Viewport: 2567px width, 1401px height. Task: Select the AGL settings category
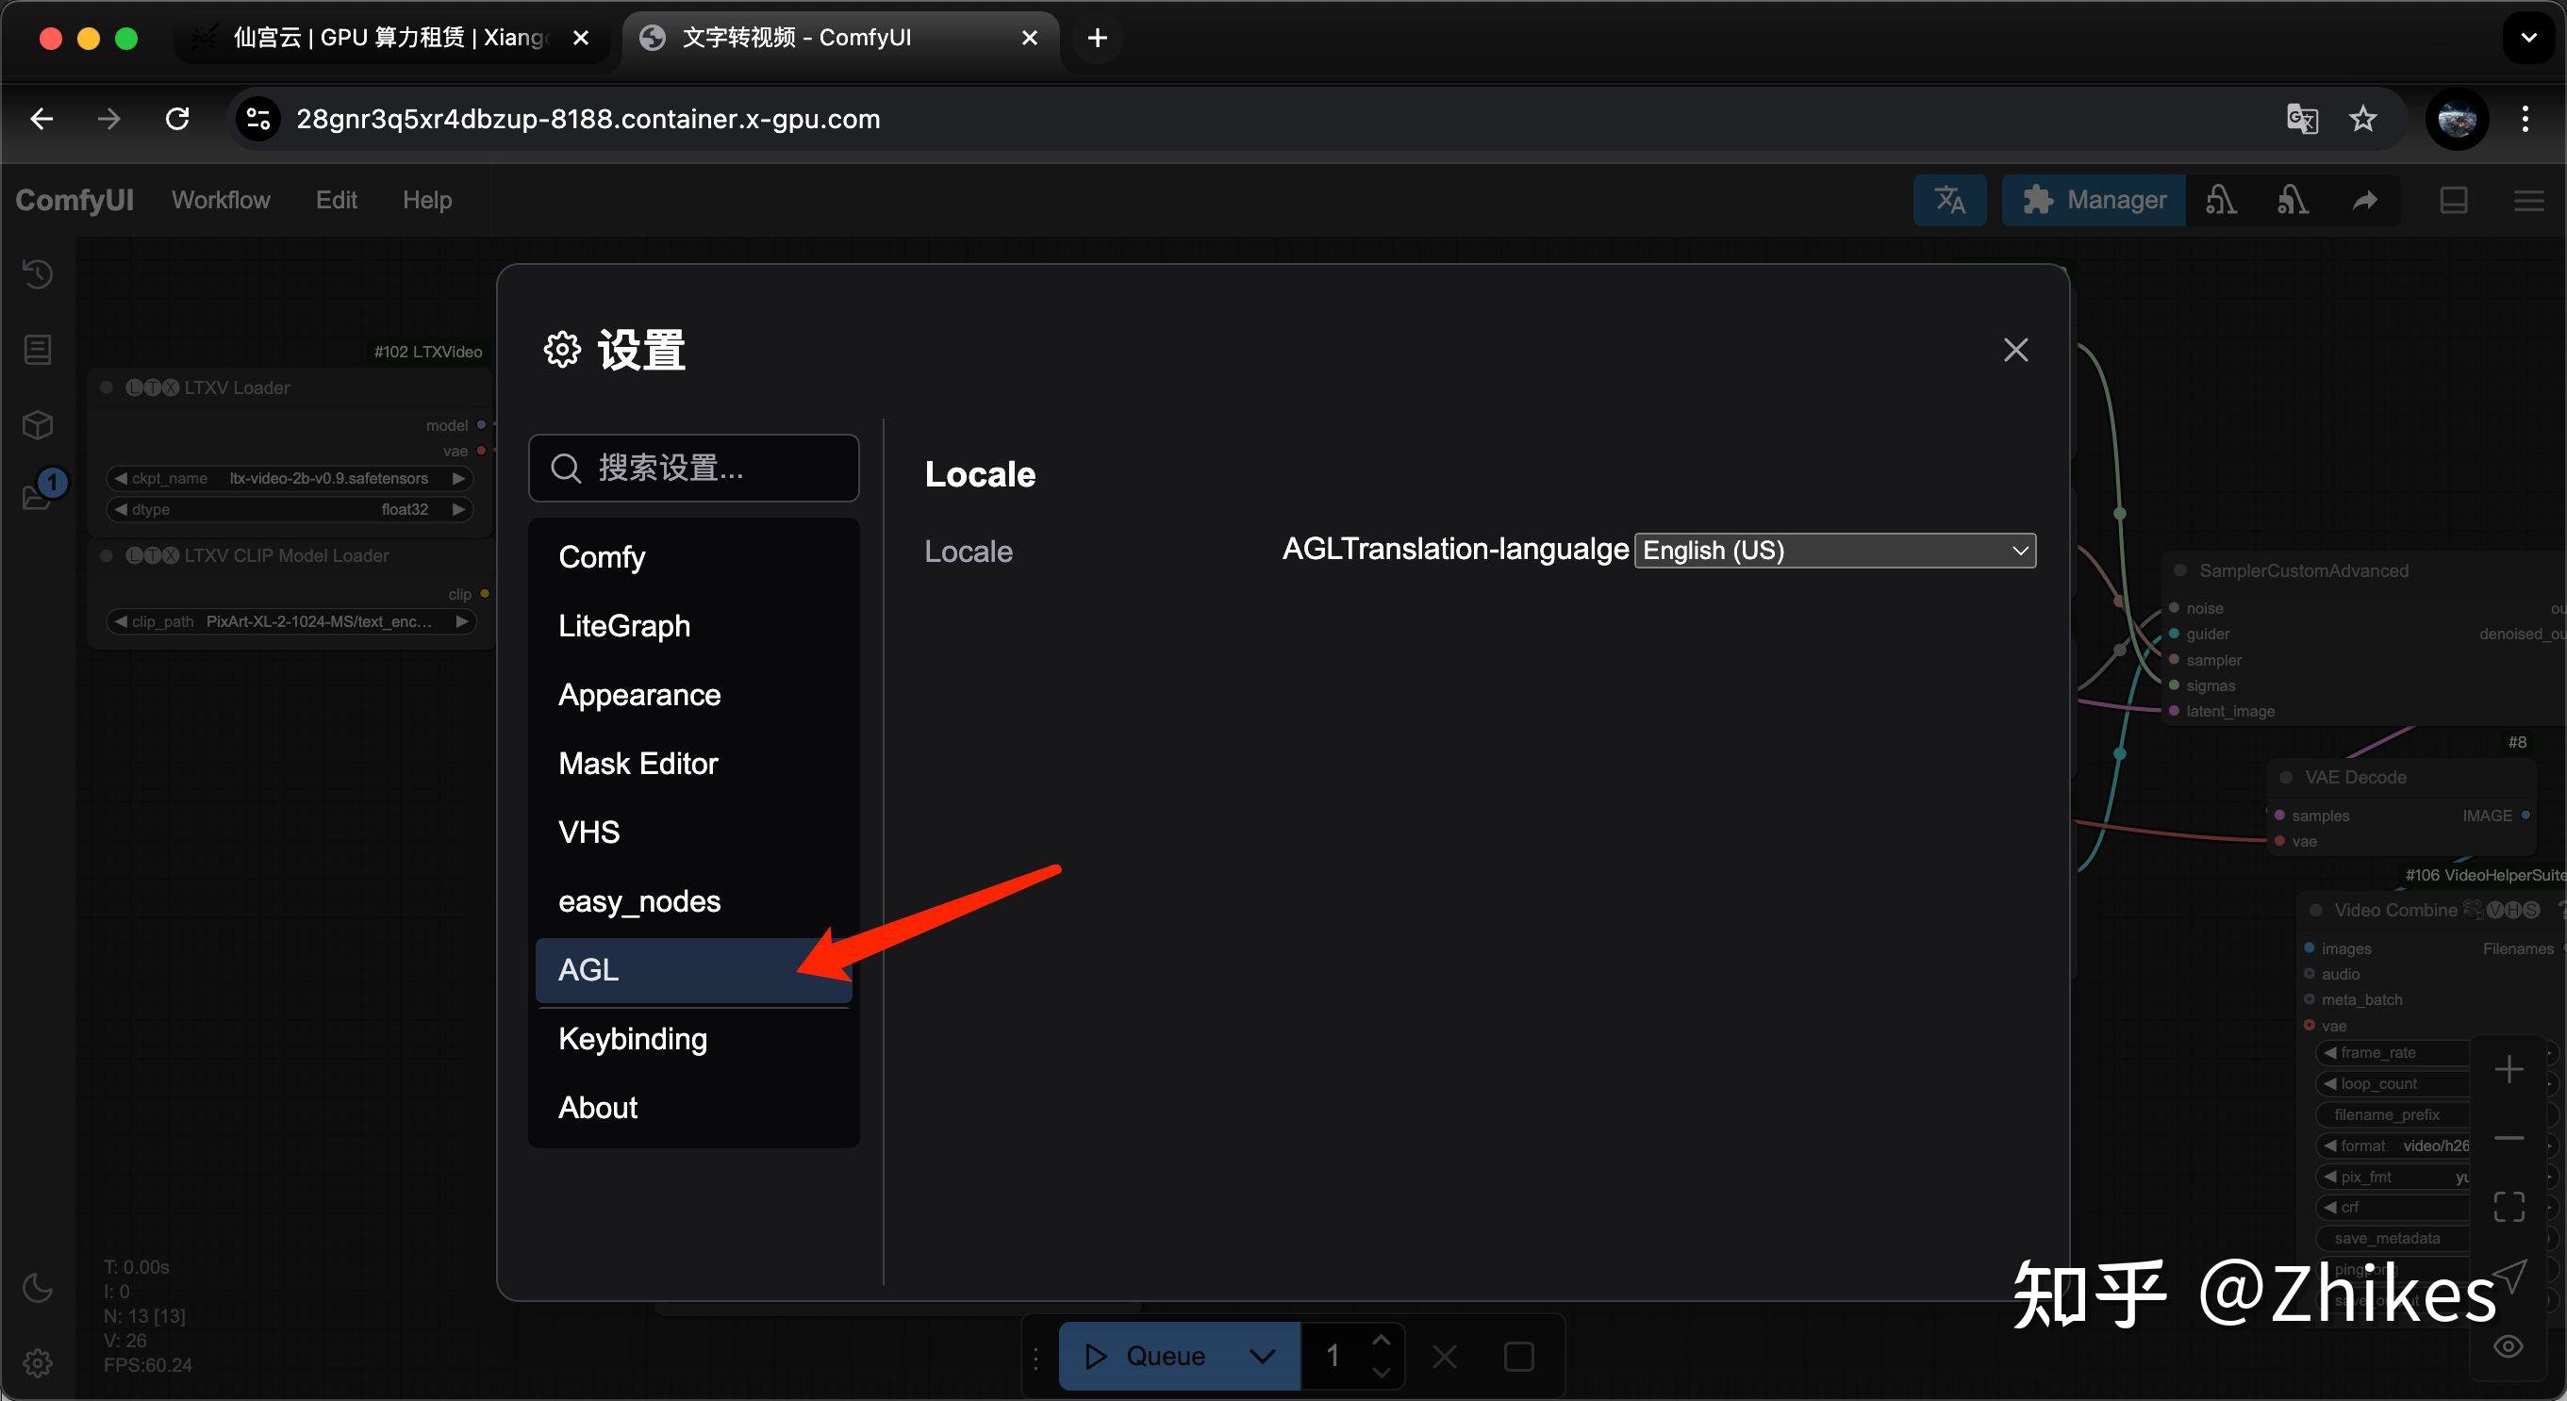point(693,969)
